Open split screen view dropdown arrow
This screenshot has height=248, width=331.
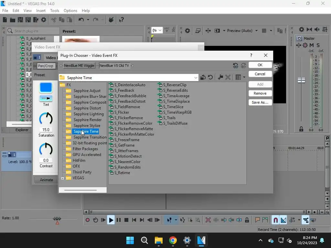[224, 31]
